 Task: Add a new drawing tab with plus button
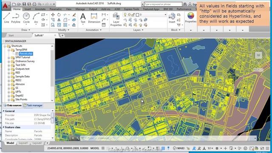pyautogui.click(x=62, y=35)
